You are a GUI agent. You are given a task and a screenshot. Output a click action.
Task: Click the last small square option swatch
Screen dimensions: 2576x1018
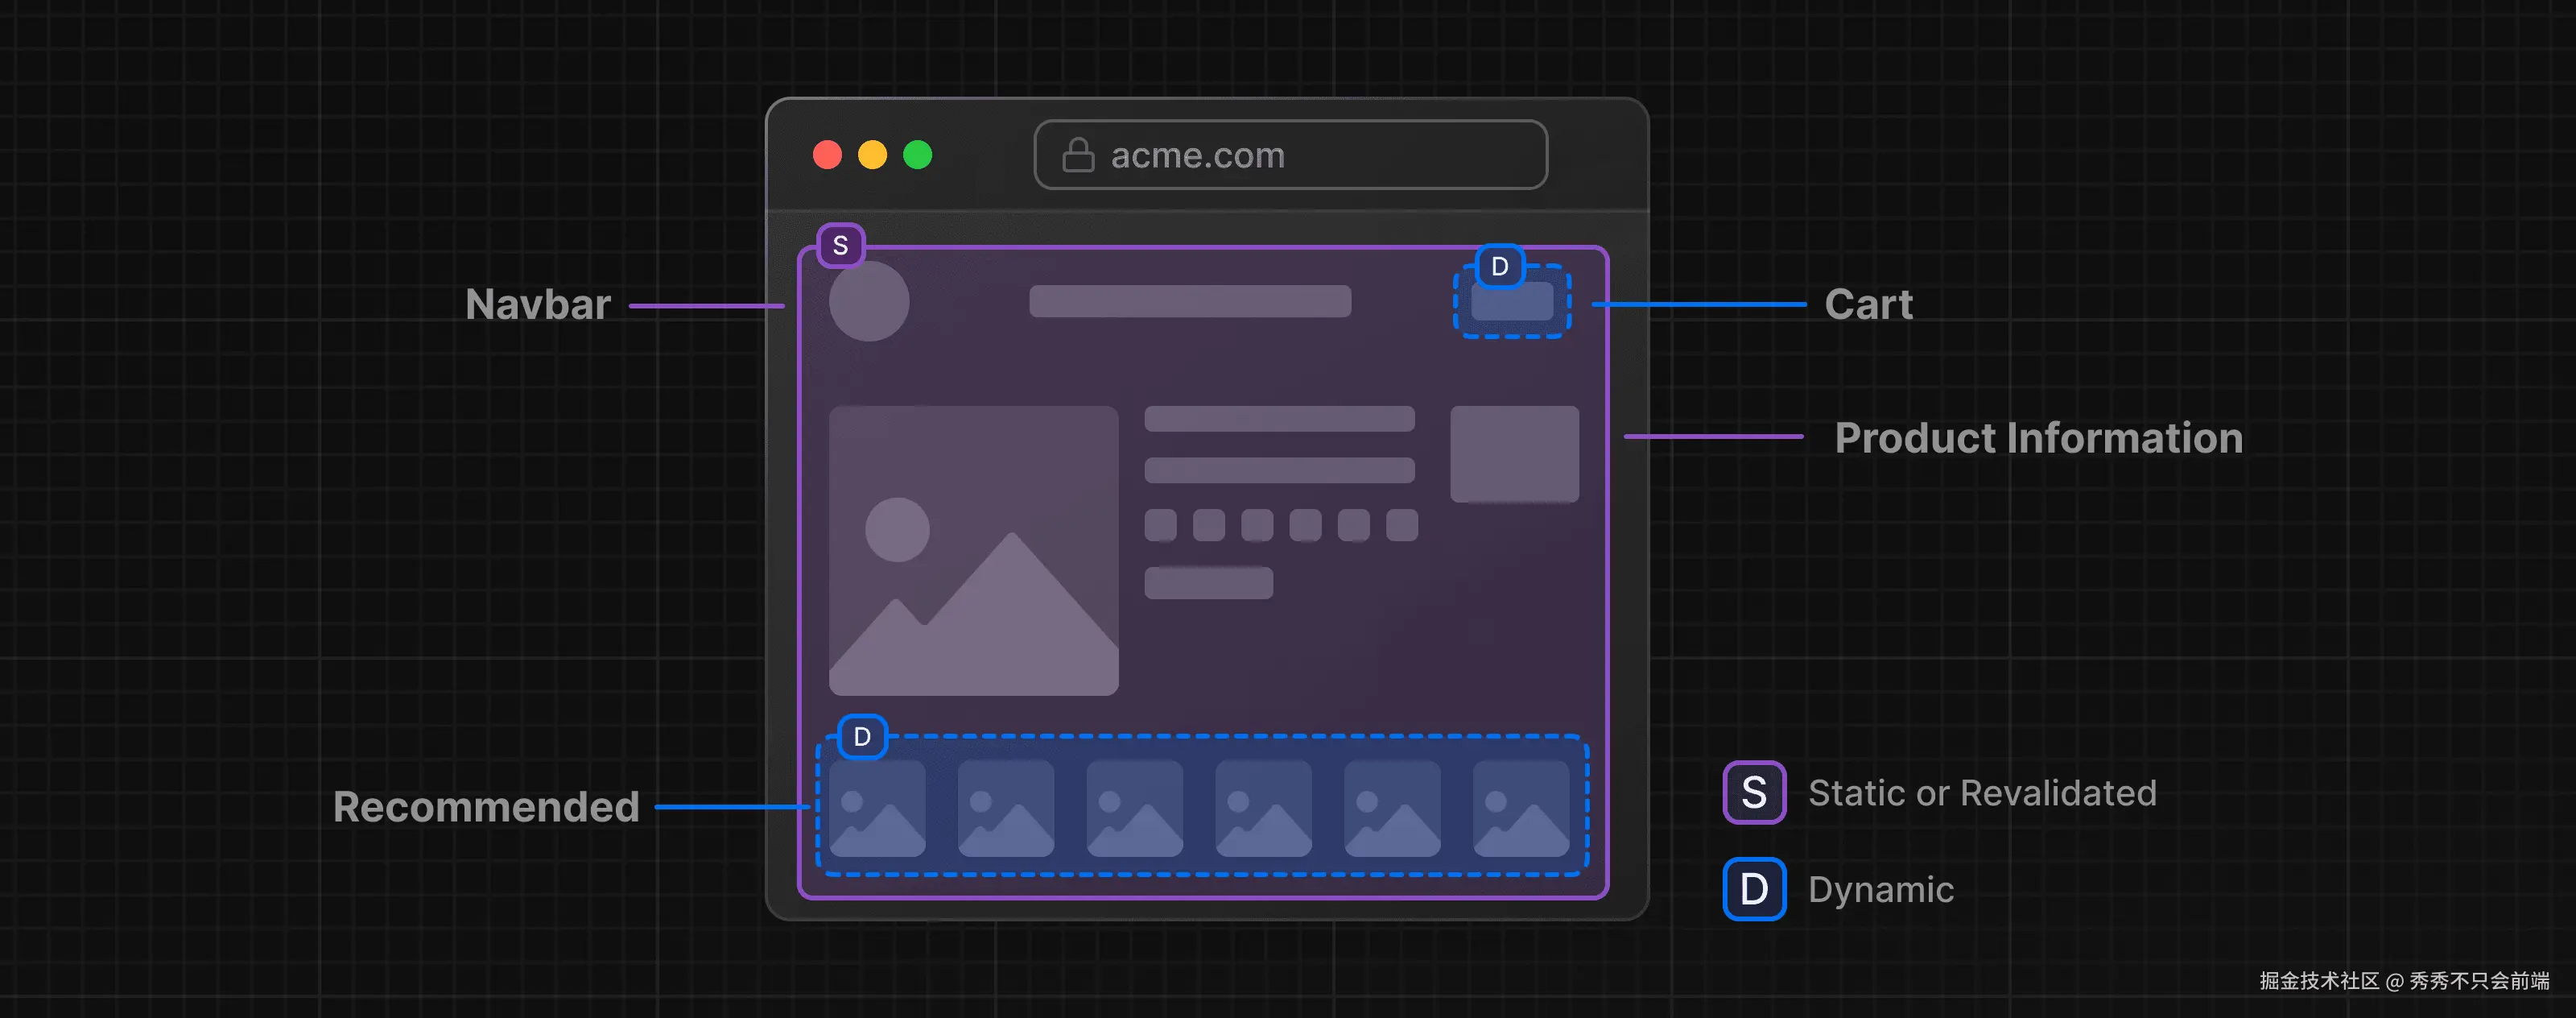tap(1401, 525)
